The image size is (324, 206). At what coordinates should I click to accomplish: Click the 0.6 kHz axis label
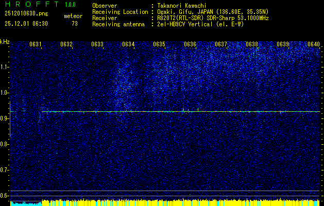(x=4, y=196)
